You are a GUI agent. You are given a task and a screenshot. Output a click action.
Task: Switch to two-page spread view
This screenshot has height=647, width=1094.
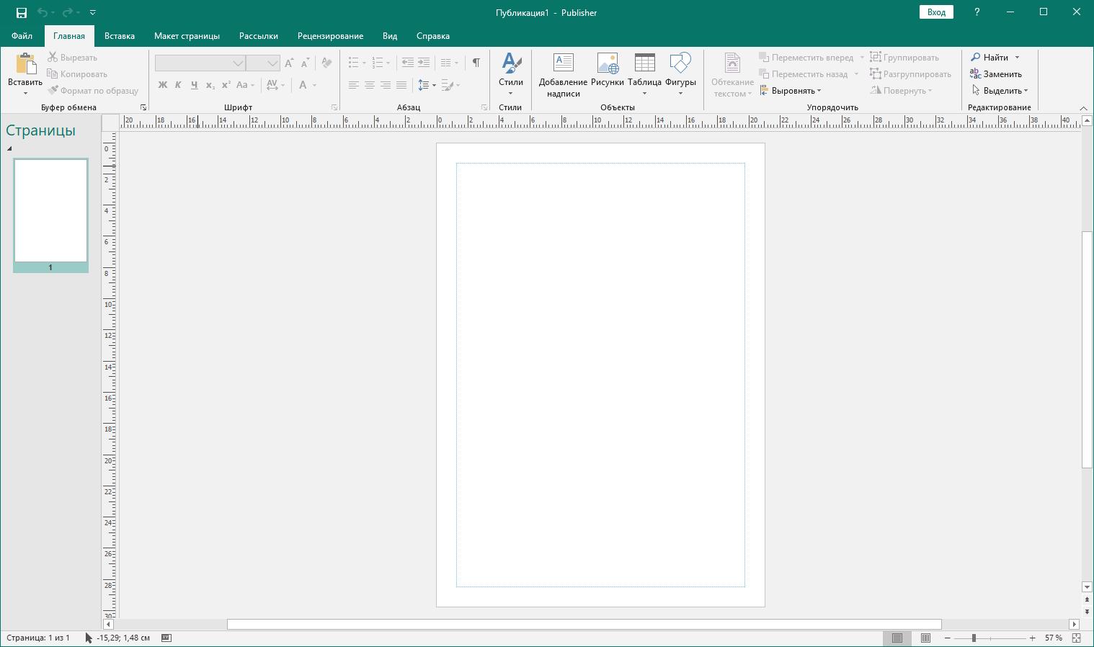(x=925, y=638)
